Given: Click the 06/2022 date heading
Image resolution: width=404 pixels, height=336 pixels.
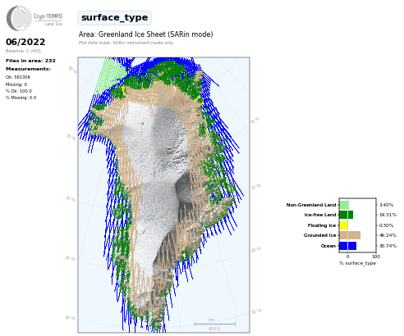Looking at the screenshot, I should [25, 42].
